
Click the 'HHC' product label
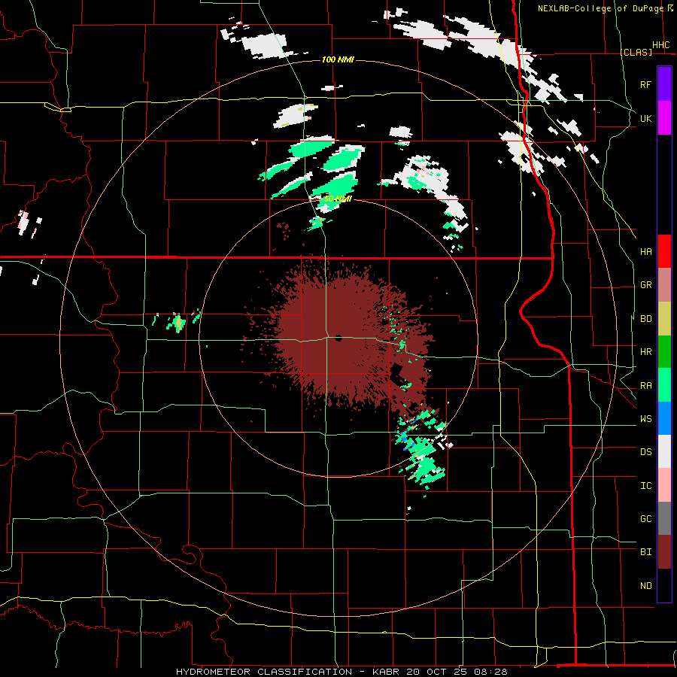[660, 45]
